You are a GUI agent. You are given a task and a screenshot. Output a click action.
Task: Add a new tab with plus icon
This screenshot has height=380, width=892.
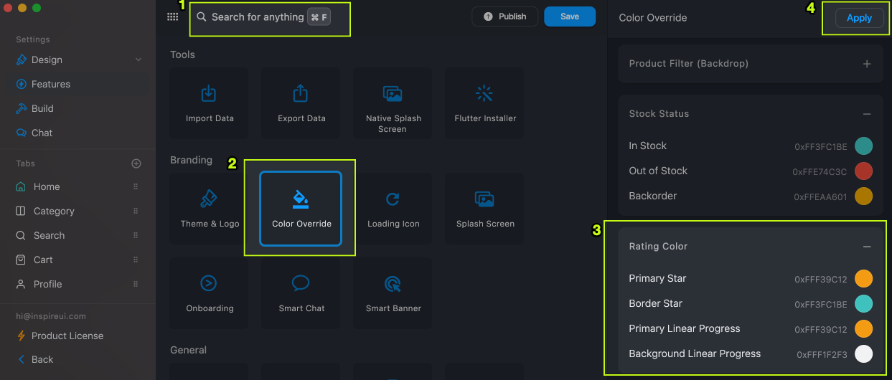pos(136,163)
